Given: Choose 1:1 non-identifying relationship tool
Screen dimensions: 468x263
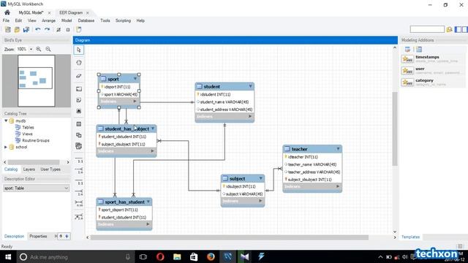Looking at the screenshot, I should click(79, 159).
